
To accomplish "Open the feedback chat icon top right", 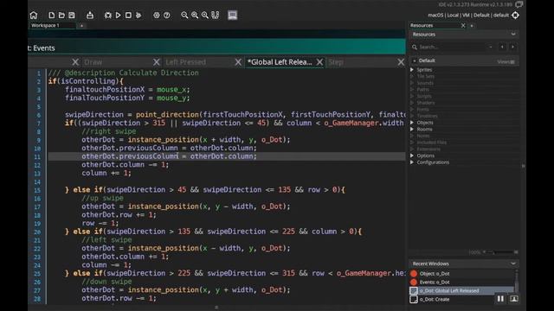I will (519, 4).
